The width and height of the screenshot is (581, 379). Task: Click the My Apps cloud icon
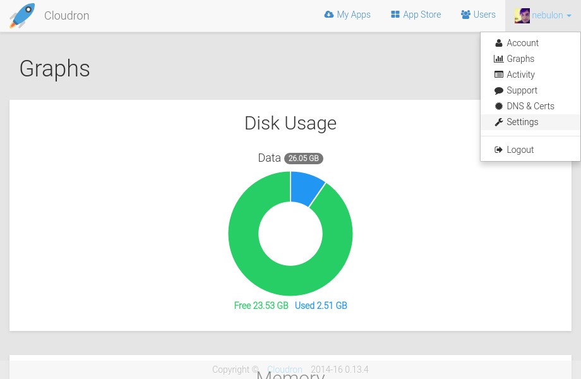point(329,15)
